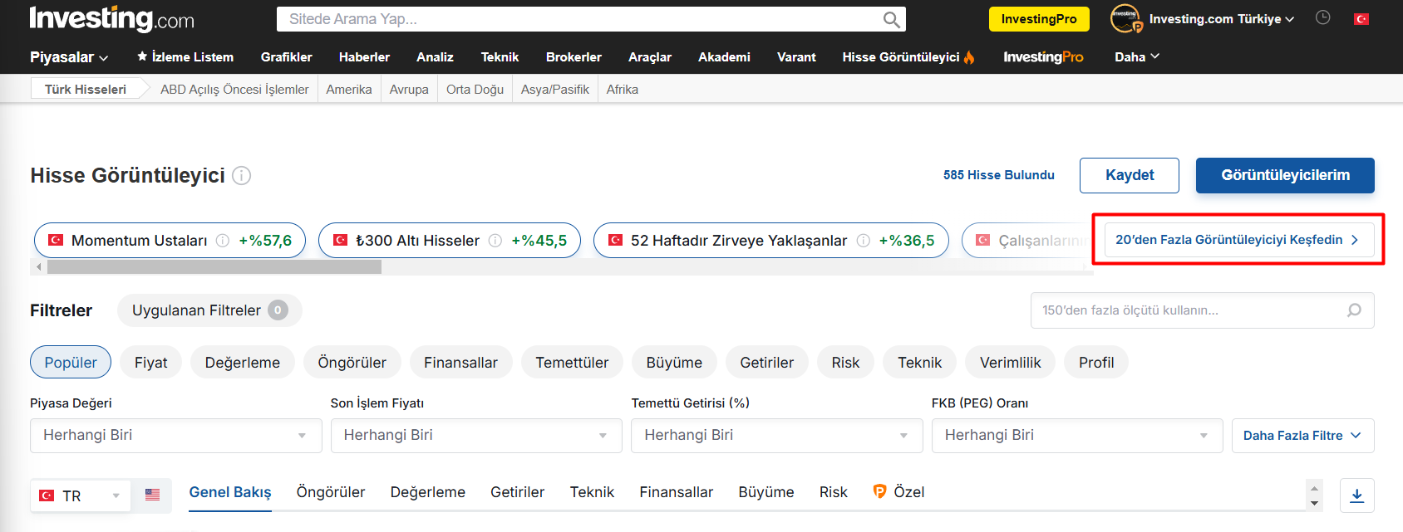Select the Finansallar filter category
This screenshot has height=532, width=1403.
[x=461, y=363]
